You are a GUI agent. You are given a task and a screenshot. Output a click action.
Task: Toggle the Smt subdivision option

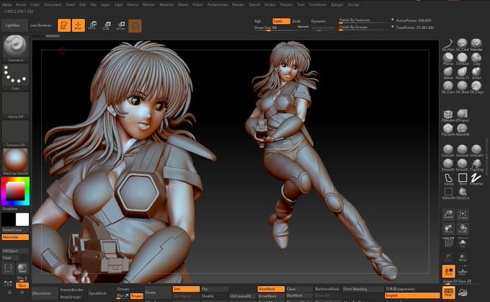(x=186, y=289)
